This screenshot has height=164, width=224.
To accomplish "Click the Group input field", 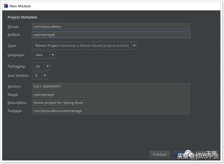I will pos(111,27).
